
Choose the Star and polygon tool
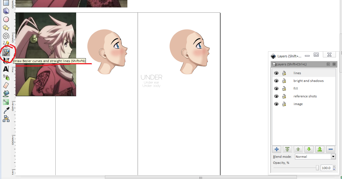tap(6, 28)
